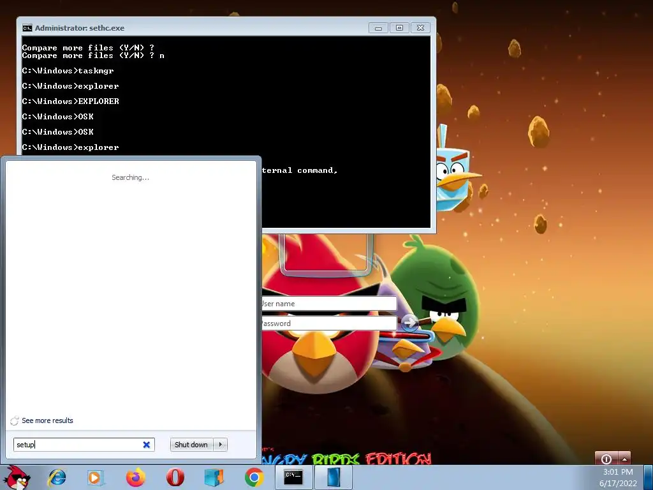Select the blue window taskbar button
The image size is (653, 490).
pos(334,477)
